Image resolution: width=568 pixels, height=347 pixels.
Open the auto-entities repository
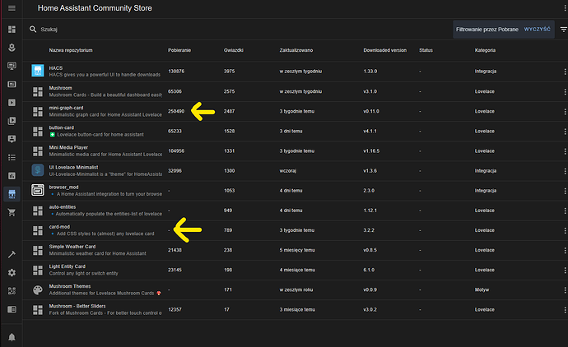click(x=296, y=211)
